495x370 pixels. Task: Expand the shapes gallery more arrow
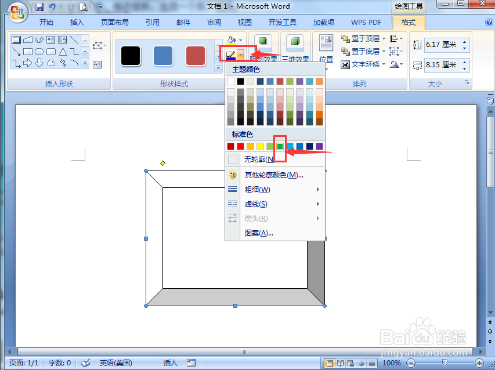pos(85,63)
